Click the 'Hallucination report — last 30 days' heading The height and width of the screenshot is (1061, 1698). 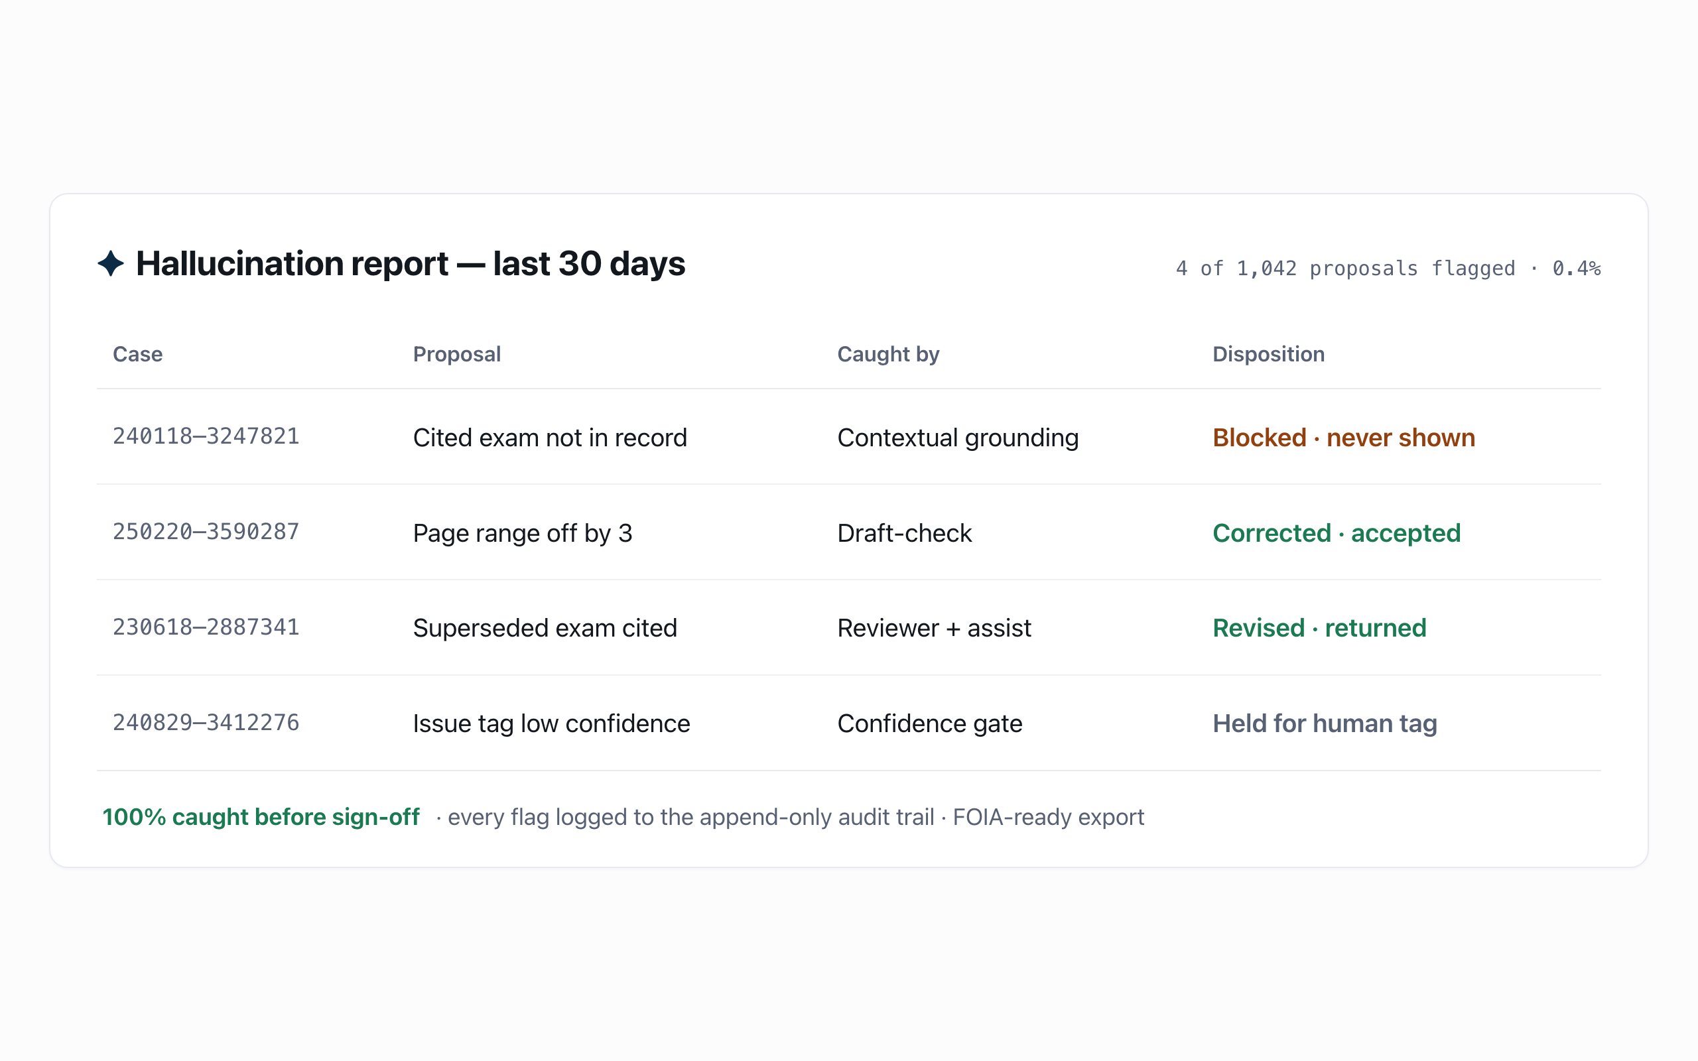pos(411,264)
